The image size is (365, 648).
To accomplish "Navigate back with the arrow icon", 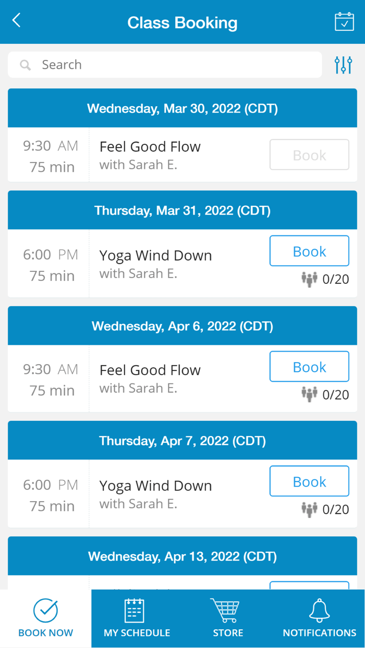I will point(15,20).
